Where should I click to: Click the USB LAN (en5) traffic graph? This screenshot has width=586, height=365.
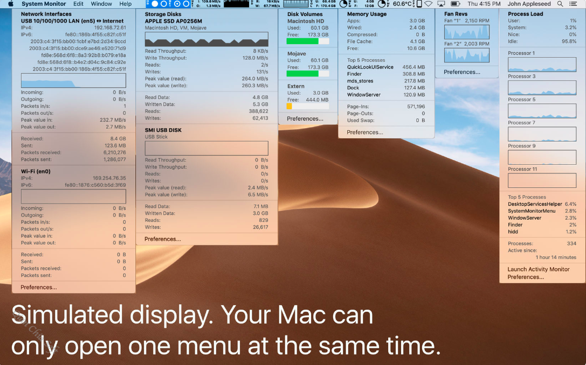[74, 81]
